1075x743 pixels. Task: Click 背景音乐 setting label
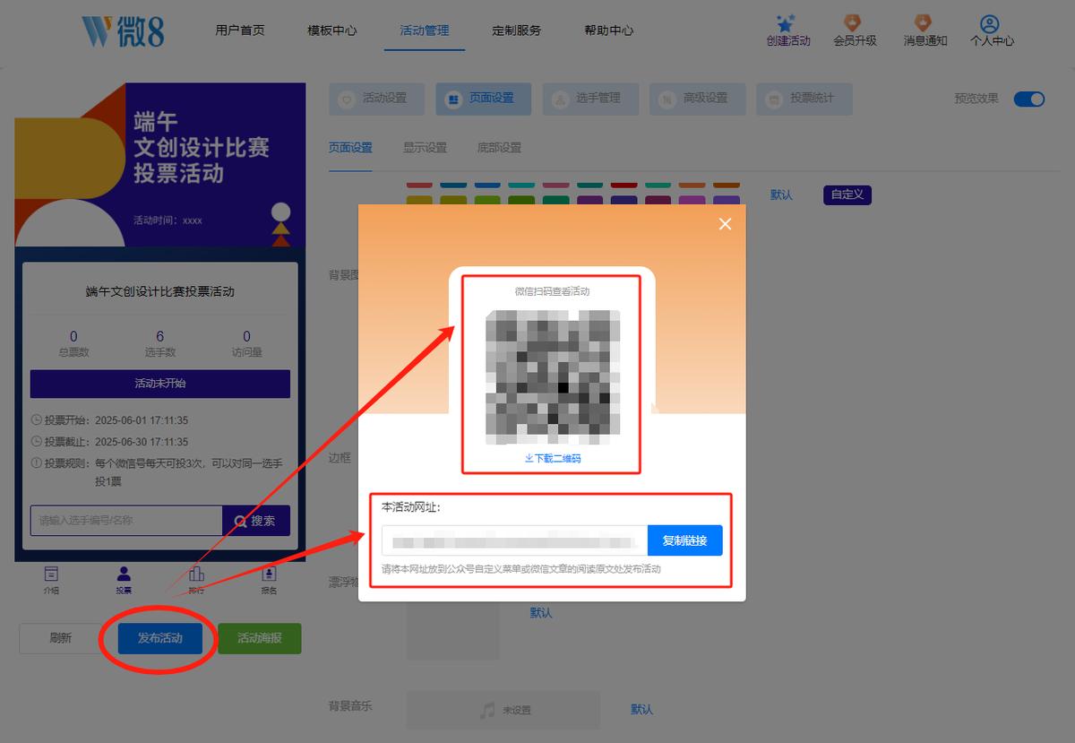[x=350, y=706]
